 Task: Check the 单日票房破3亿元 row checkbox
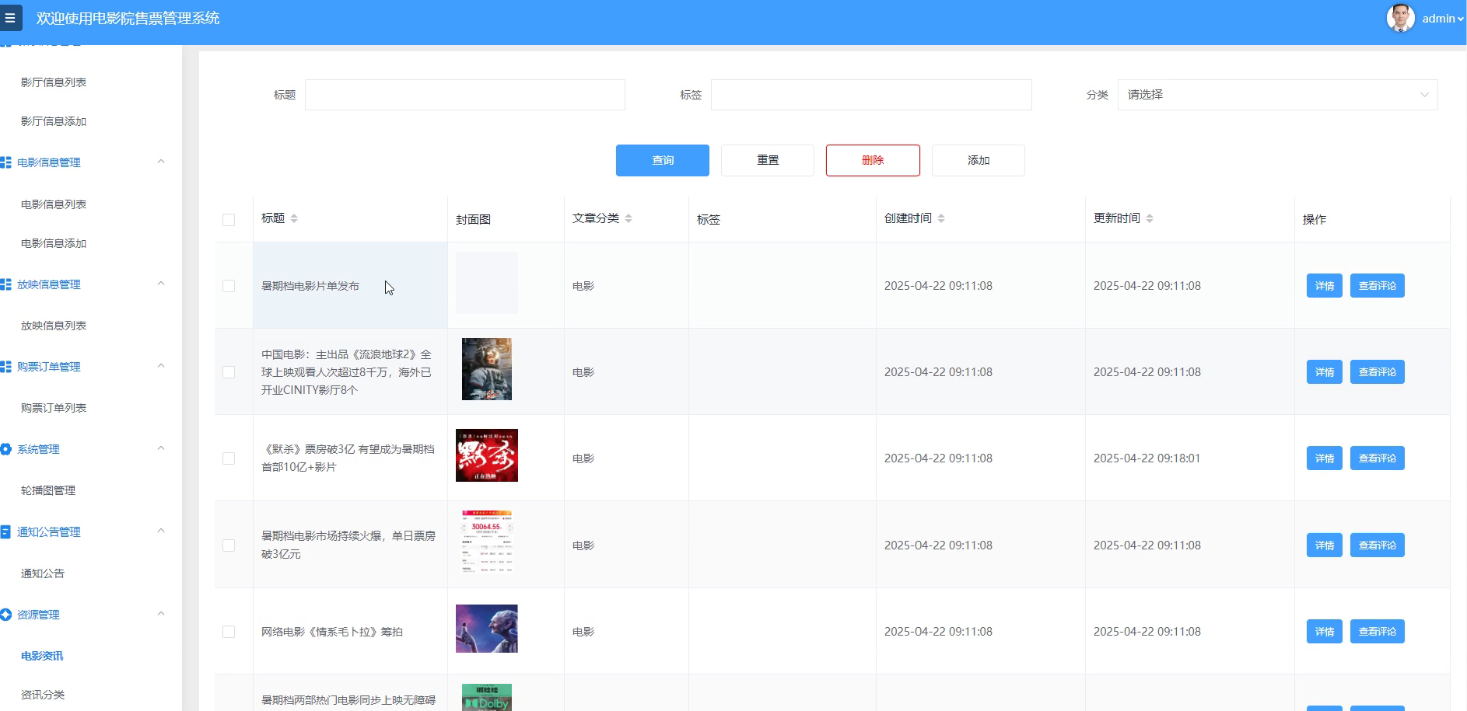(x=229, y=545)
